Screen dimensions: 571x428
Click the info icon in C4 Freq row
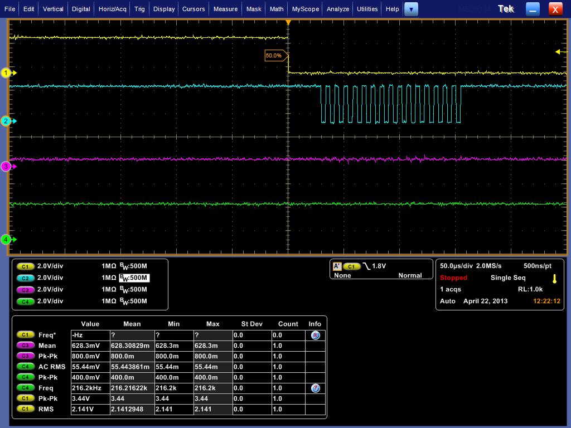pos(315,388)
